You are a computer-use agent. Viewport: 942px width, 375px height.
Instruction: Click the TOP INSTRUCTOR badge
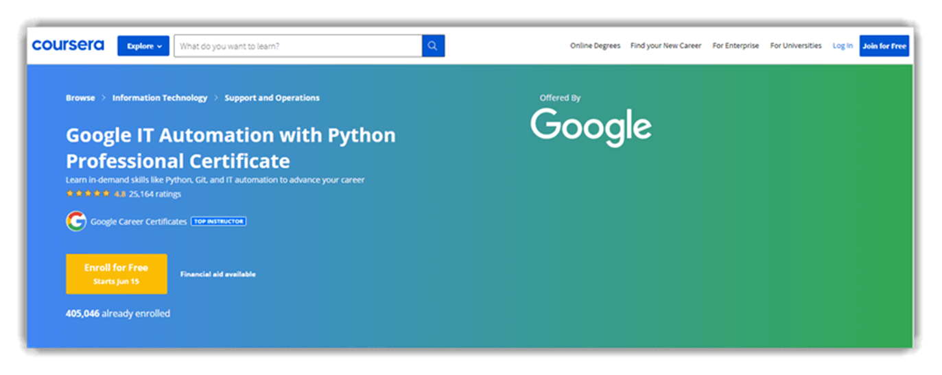pos(218,221)
